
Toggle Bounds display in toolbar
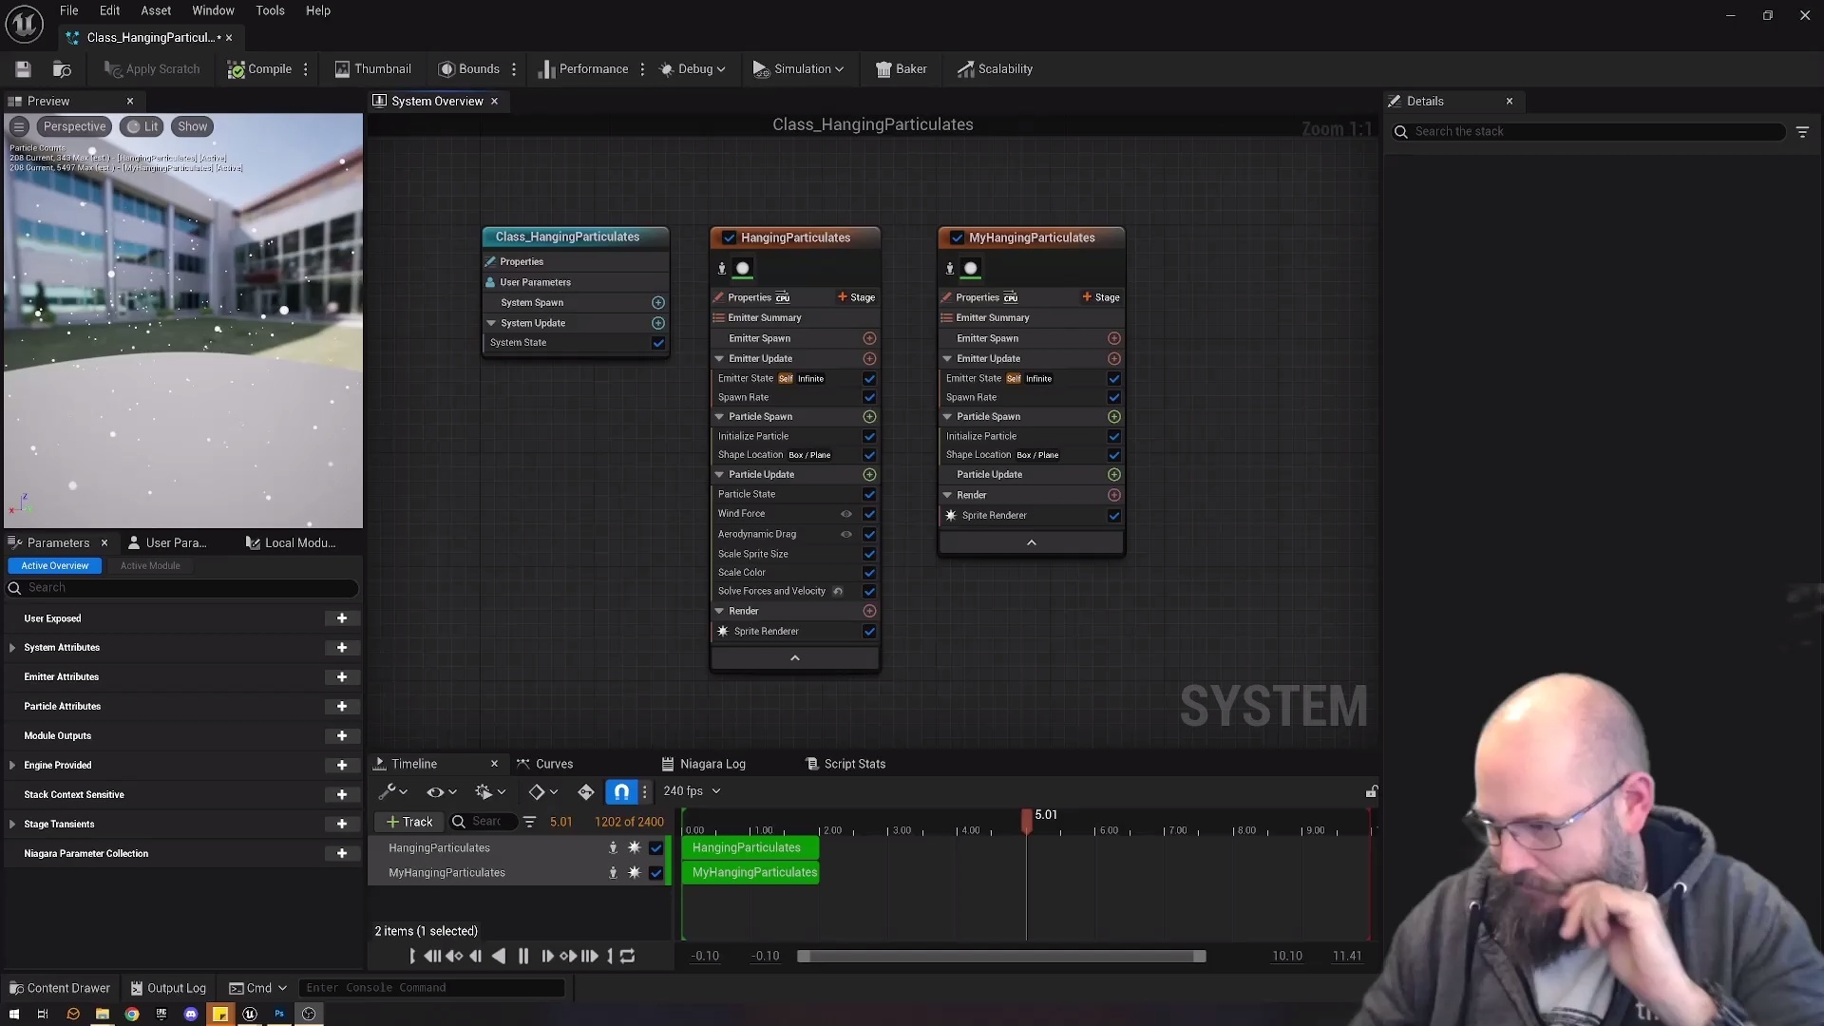469,68
